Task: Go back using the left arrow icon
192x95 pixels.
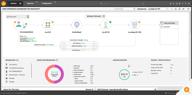Action: point(189,9)
